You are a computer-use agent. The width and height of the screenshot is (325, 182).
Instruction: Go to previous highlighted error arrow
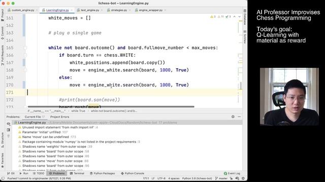pos(235,17)
